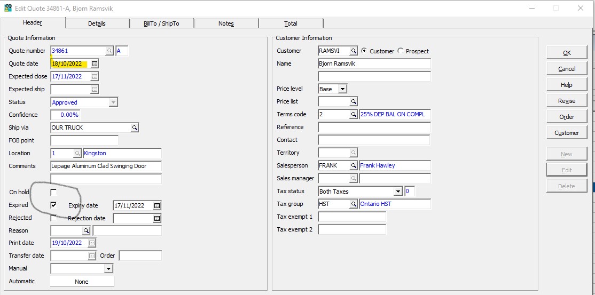
Task: Open the Expiry date calendar picker
Action: click(x=157, y=206)
